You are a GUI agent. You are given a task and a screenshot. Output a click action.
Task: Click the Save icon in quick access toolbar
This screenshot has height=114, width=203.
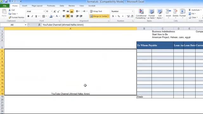click(6, 1)
